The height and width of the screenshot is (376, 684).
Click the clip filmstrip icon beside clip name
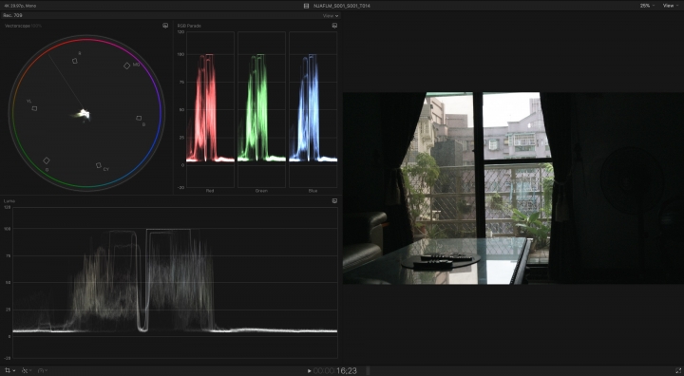click(x=306, y=6)
